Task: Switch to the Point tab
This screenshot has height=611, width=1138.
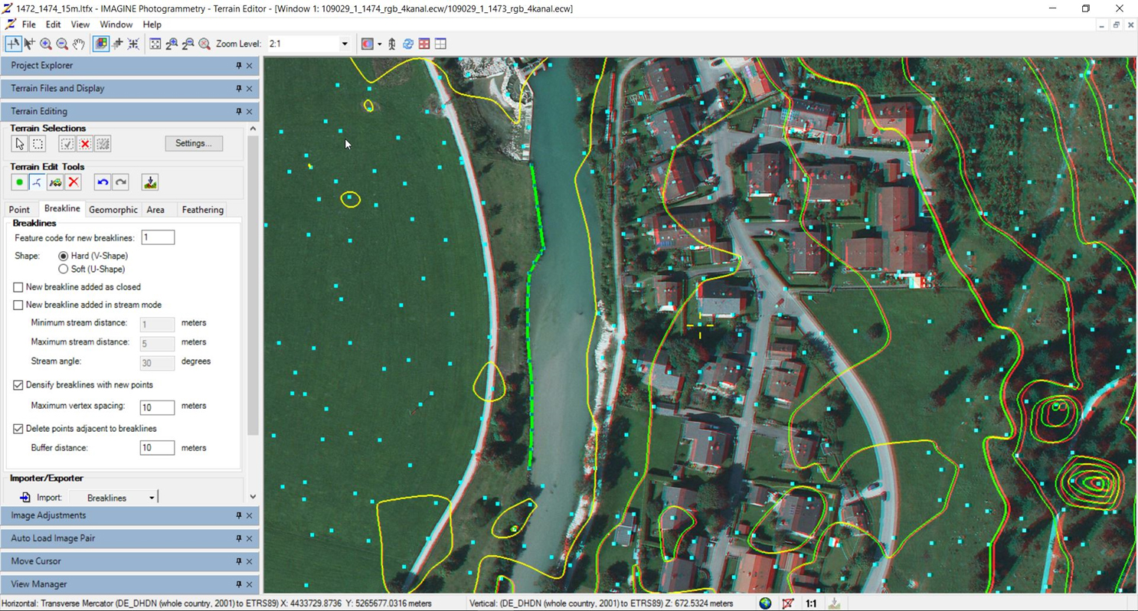Action: pyautogui.click(x=19, y=210)
